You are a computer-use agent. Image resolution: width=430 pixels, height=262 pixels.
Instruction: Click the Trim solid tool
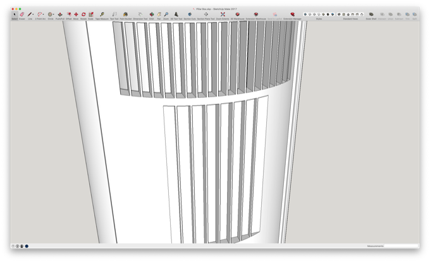[407, 15]
